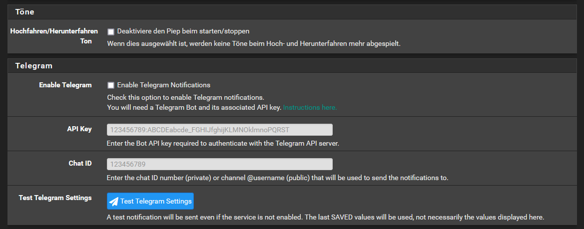The height and width of the screenshot is (229, 584).
Task: Focus the Chat ID input field
Action: (x=220, y=164)
